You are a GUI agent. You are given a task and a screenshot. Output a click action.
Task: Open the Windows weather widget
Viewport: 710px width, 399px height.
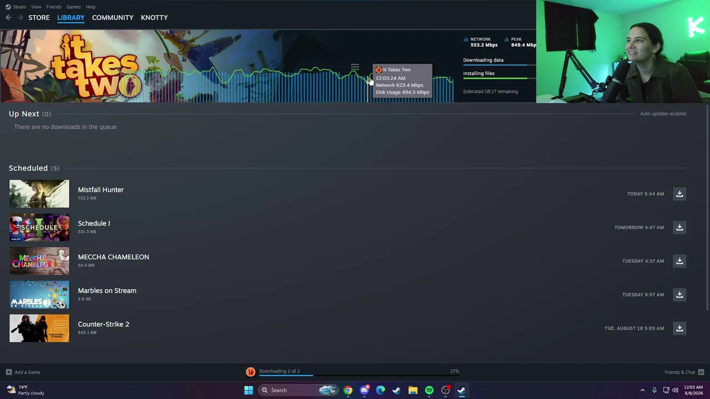[26, 390]
